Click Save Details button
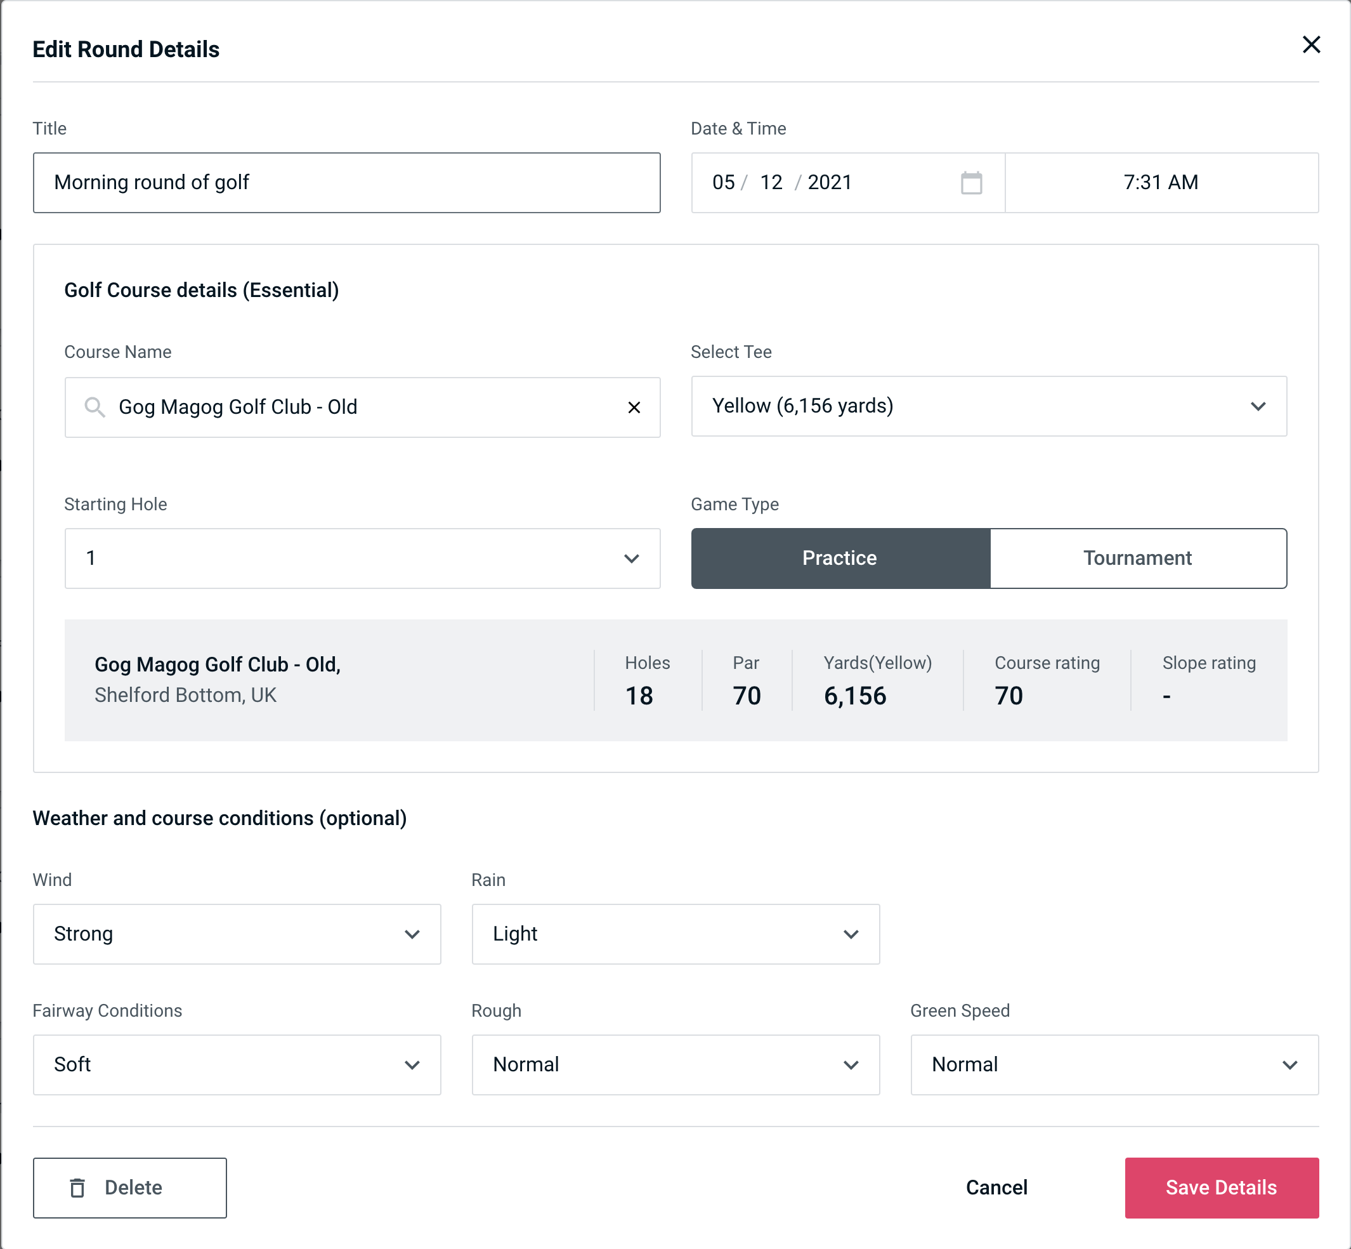Image resolution: width=1351 pixels, height=1249 pixels. pyautogui.click(x=1220, y=1187)
